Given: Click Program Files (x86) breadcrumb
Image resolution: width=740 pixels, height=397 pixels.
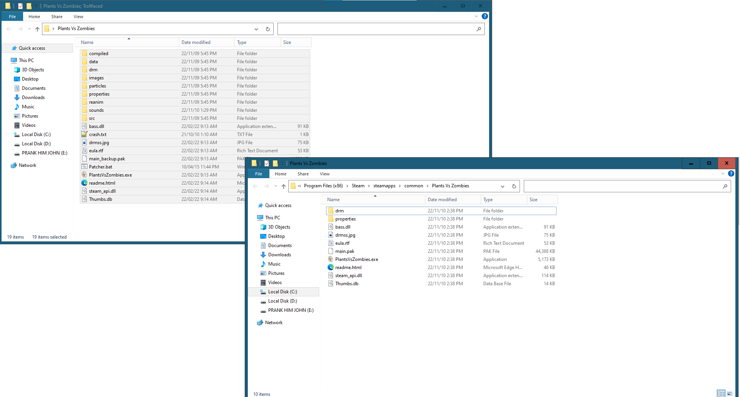Looking at the screenshot, I should pos(323,186).
